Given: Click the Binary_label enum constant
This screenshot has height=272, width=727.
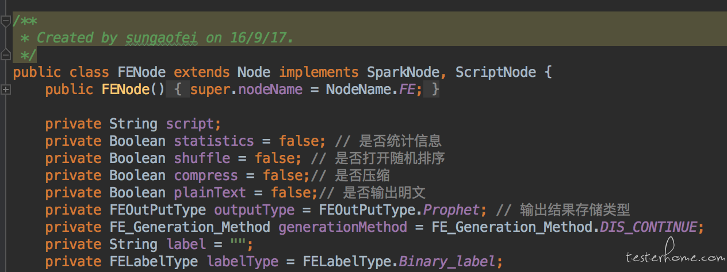Looking at the screenshot, I should click(447, 262).
